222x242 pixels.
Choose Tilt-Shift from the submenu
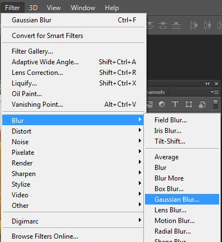click(182, 141)
